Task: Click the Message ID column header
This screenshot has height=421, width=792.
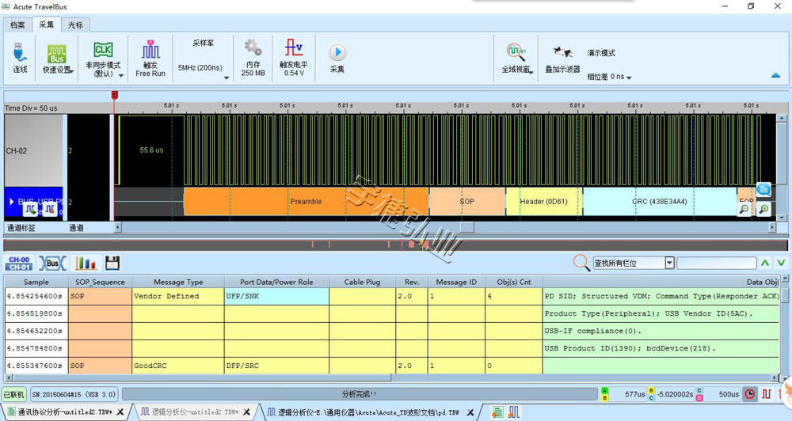Action: point(457,283)
